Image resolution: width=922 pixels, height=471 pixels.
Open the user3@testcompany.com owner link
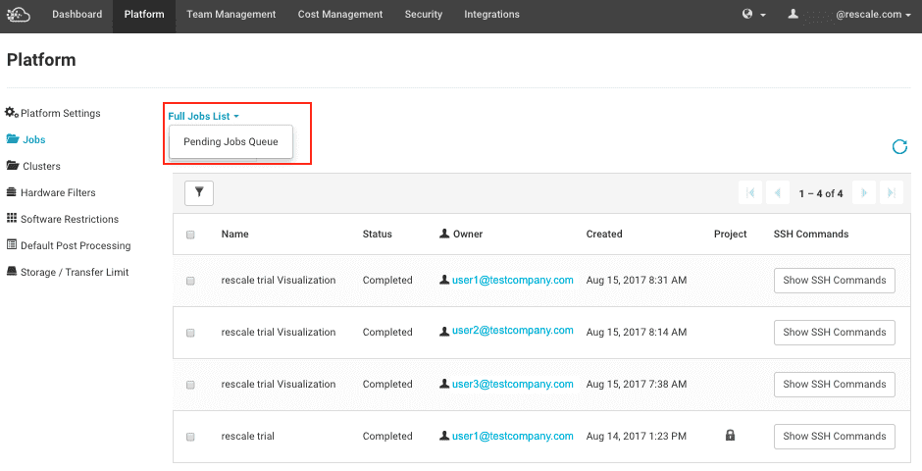click(x=512, y=384)
